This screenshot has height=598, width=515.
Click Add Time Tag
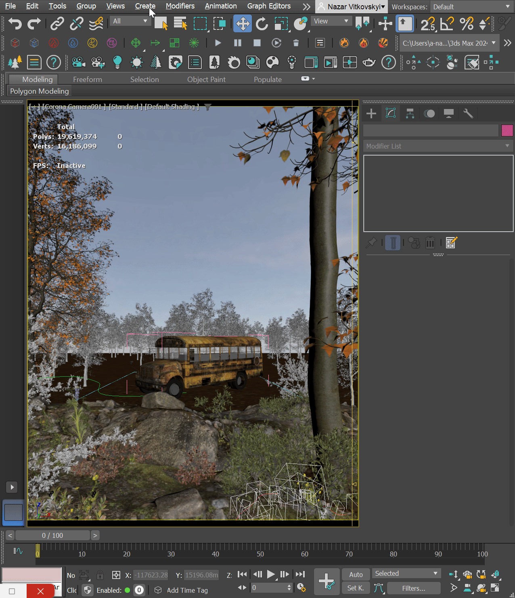[187, 590]
